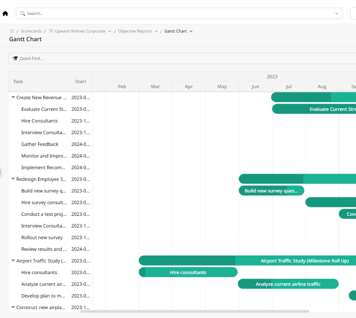Select the Evaluate Current St... task row

click(x=50, y=109)
